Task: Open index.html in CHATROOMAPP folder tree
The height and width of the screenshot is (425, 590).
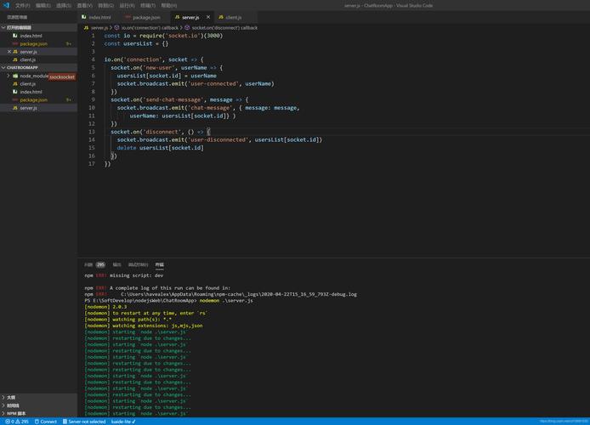Action: click(x=38, y=92)
